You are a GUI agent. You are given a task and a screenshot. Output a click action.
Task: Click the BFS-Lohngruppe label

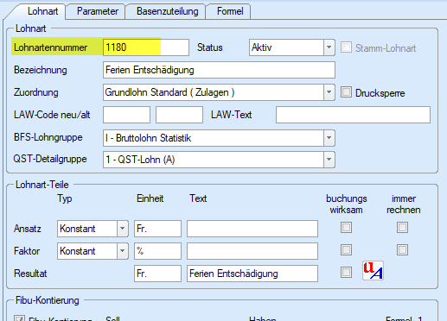(x=48, y=137)
